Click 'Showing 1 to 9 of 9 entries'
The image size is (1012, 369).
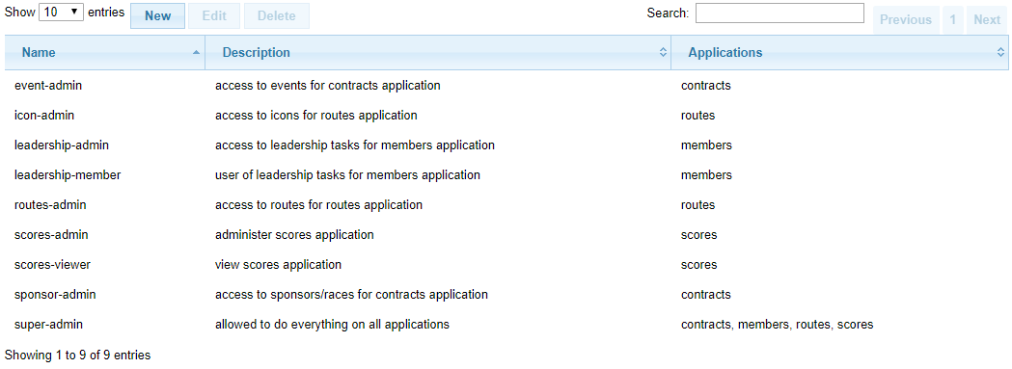[x=77, y=355]
